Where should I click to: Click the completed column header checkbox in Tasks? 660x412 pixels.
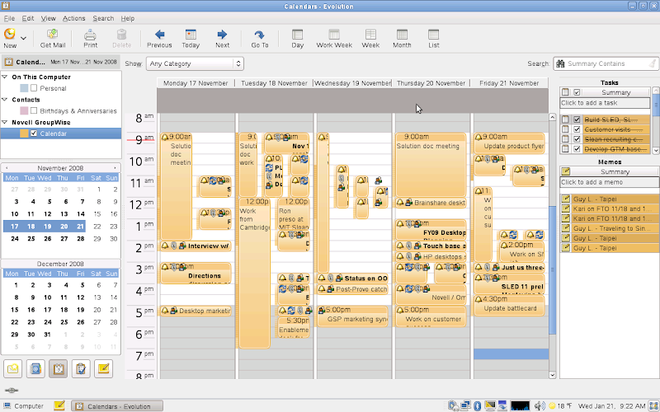point(577,92)
